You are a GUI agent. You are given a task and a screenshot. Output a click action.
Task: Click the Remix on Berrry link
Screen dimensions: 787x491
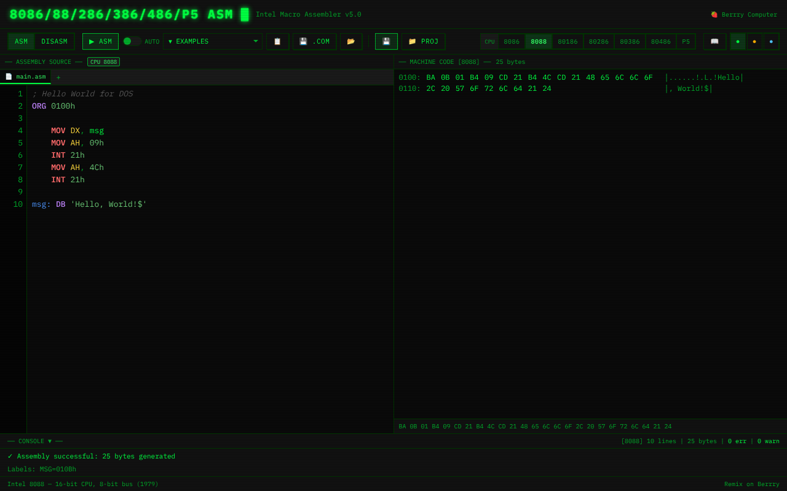pos(752,484)
